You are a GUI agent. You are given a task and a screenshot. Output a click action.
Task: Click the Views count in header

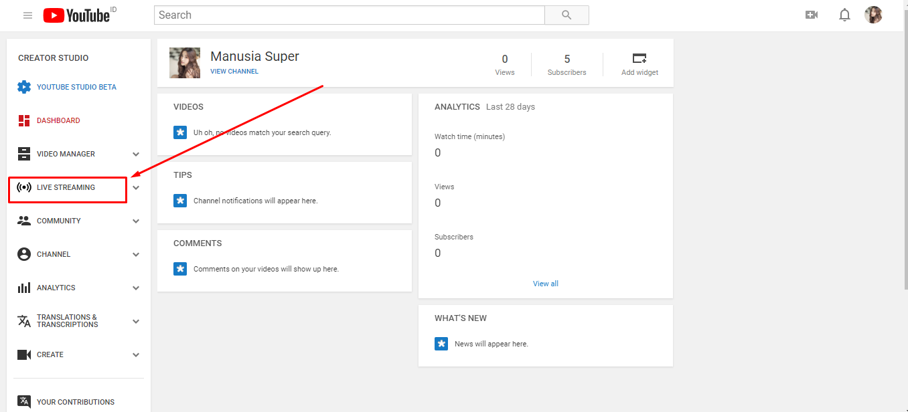[x=505, y=59]
